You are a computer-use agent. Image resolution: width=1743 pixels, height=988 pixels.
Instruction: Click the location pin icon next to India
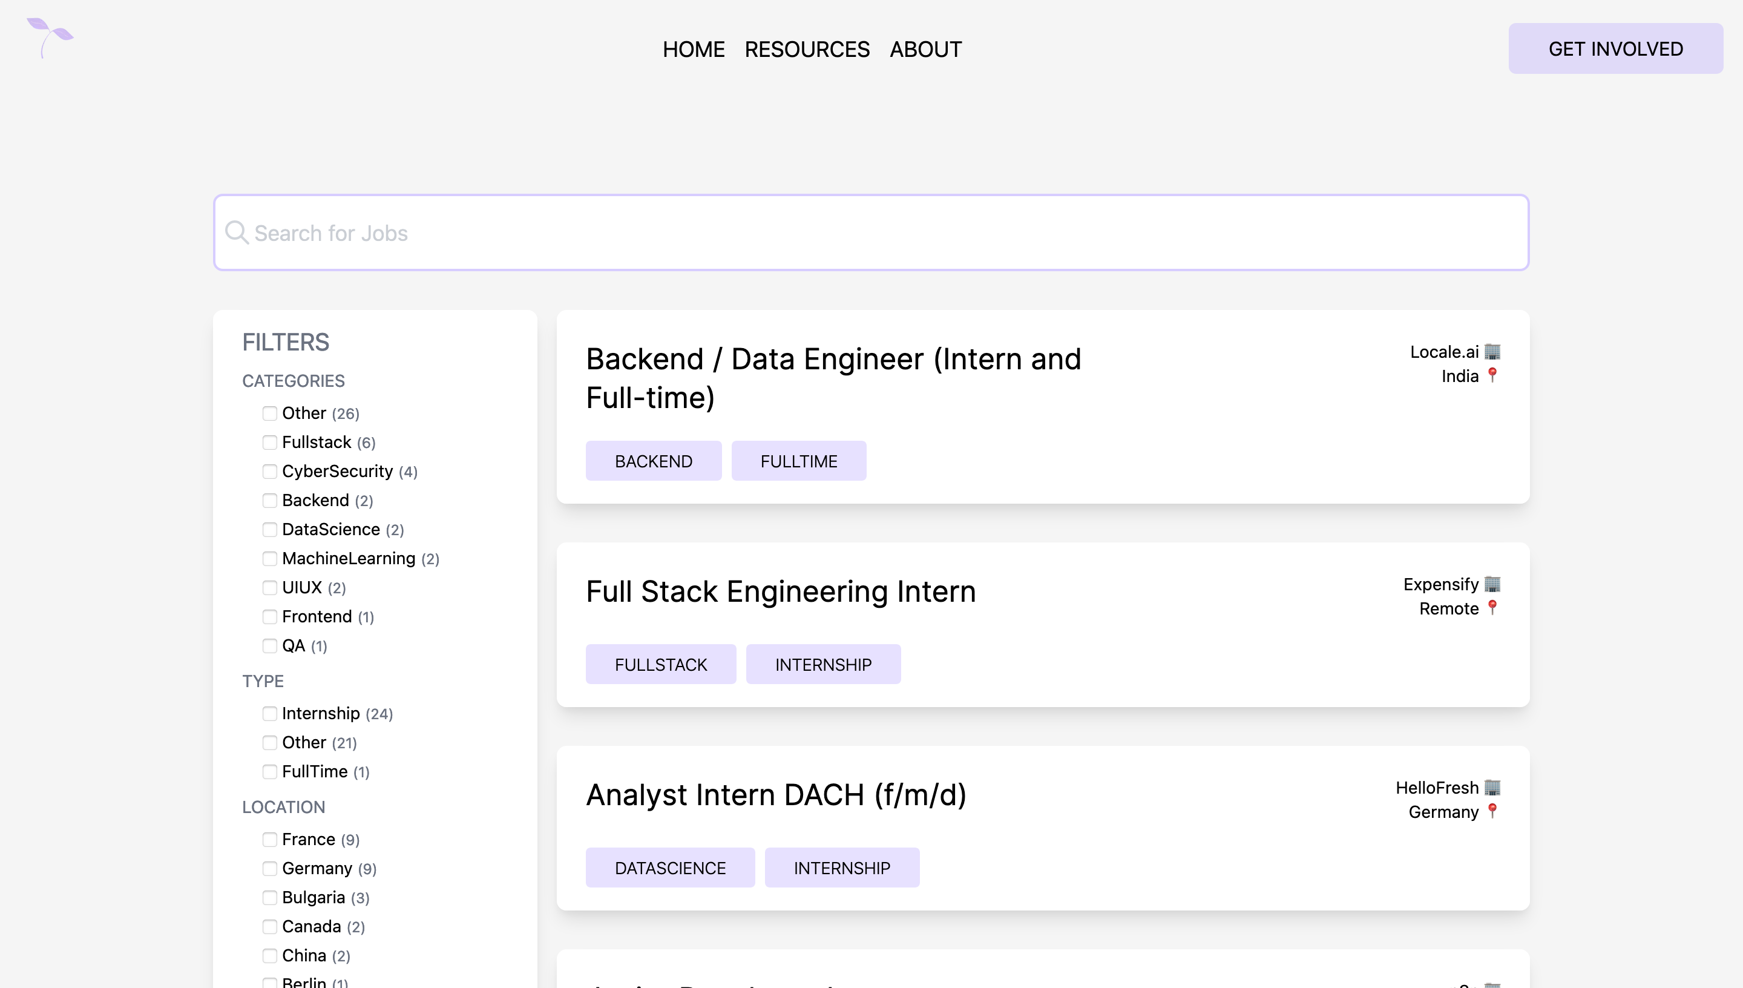pyautogui.click(x=1492, y=375)
